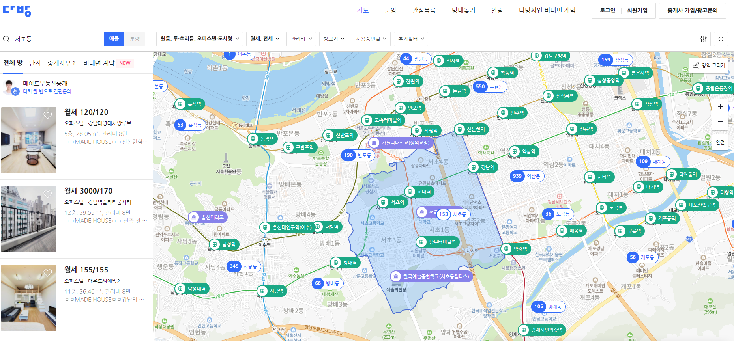Image resolution: width=734 pixels, height=341 pixels.
Task: Open 다방싸인 비대면 계약 menu
Action: tap(547, 10)
